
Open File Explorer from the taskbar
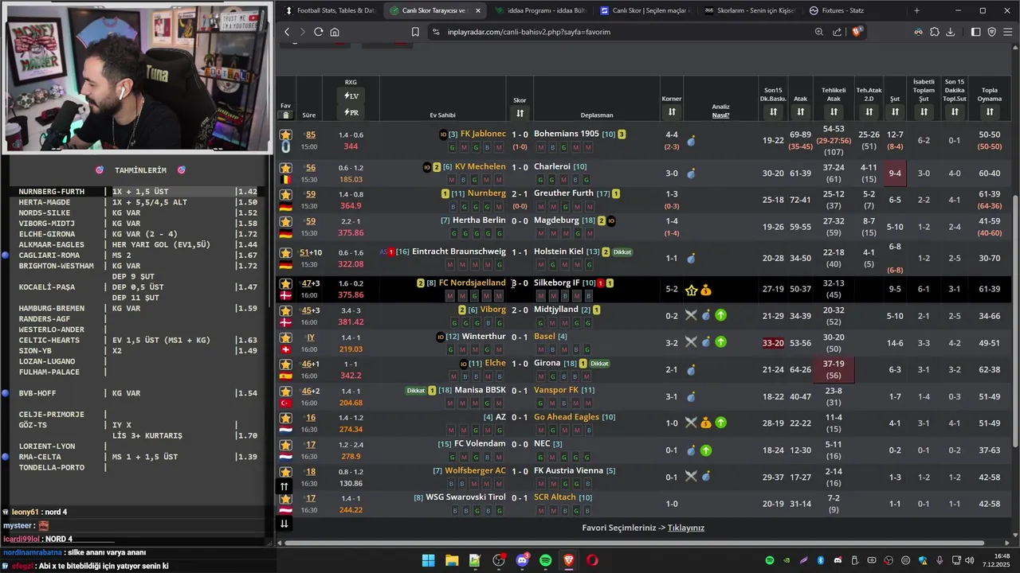point(452,560)
